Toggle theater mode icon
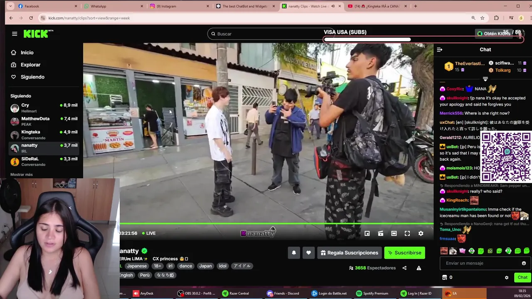This screenshot has width=532, height=299. click(x=394, y=233)
